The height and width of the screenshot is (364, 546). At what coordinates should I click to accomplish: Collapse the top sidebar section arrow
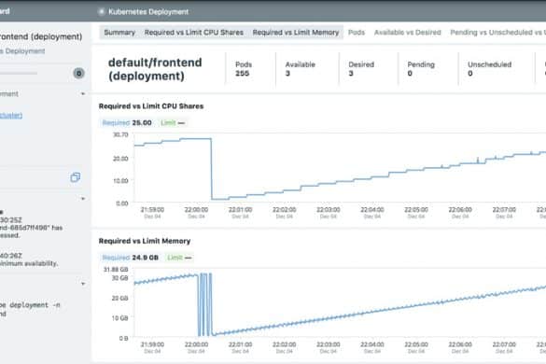point(83,93)
